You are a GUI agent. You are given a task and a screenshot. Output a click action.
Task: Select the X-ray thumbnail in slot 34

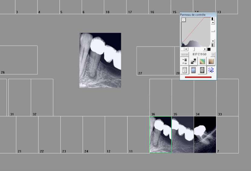pyautogui.click(x=205, y=135)
